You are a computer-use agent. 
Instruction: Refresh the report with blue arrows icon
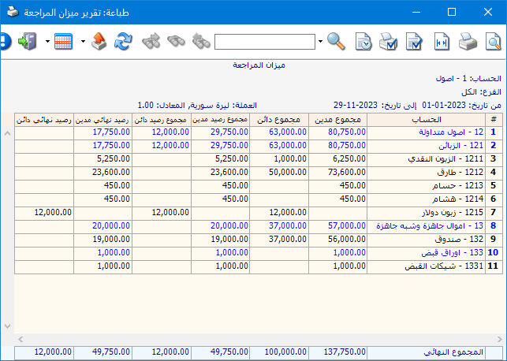point(123,41)
